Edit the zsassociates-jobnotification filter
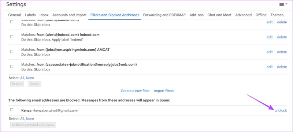The image size is (293, 132). (270, 67)
